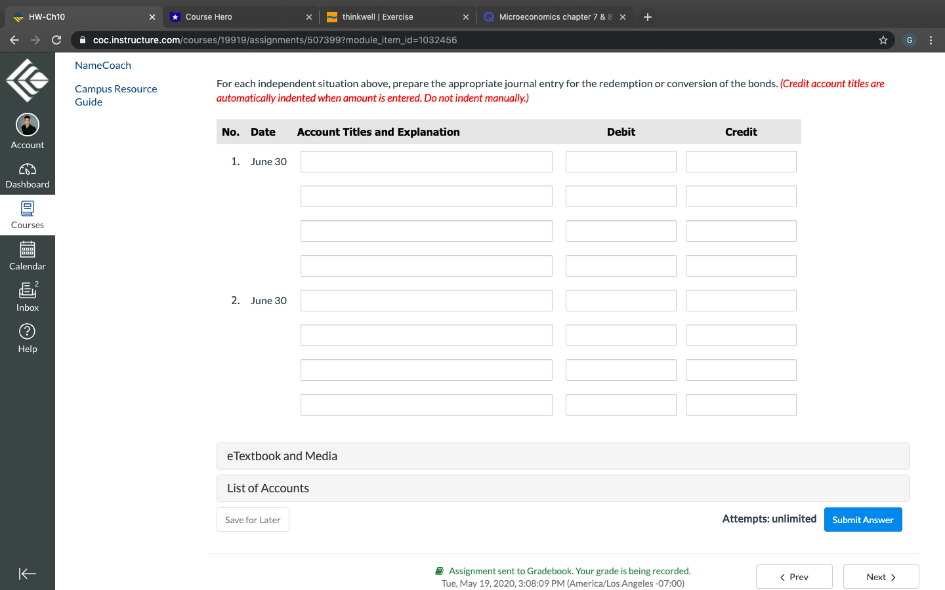Open the Chrome profile avatar menu
945x590 pixels.
(909, 39)
